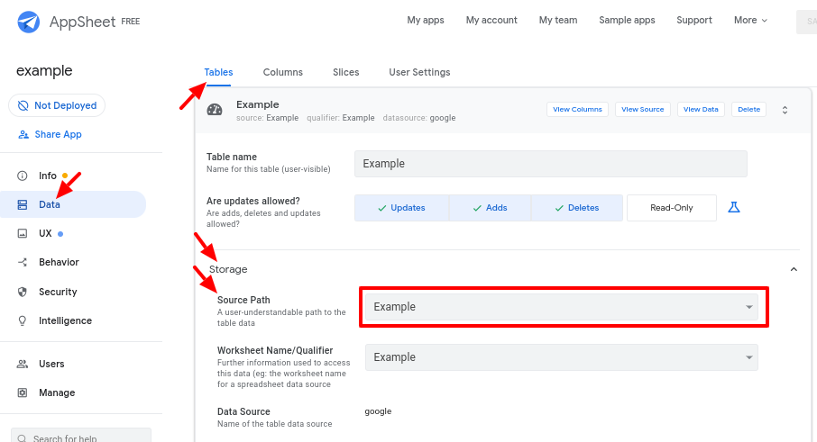817x442 pixels.
Task: Toggle the Deletes permission
Action: tap(577, 208)
